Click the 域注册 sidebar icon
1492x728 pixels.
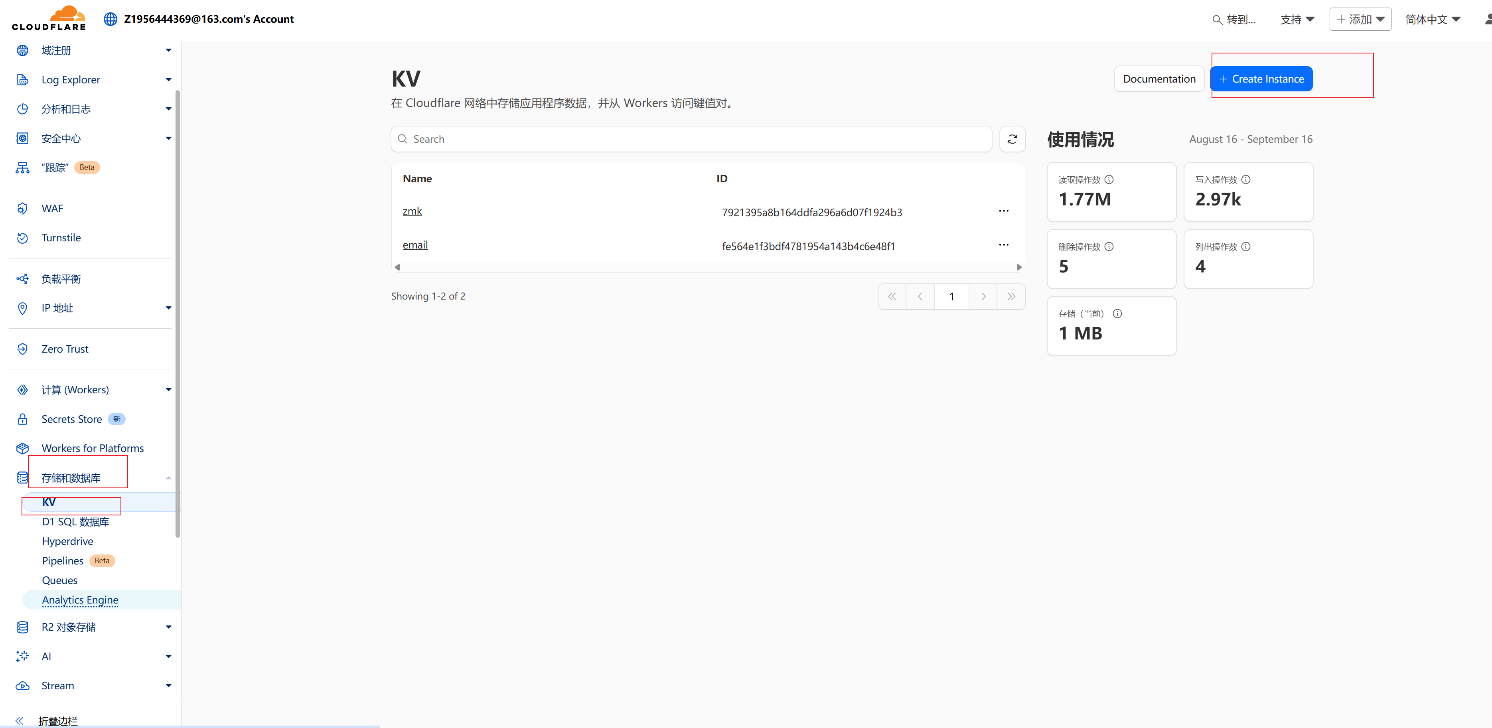pyautogui.click(x=23, y=50)
